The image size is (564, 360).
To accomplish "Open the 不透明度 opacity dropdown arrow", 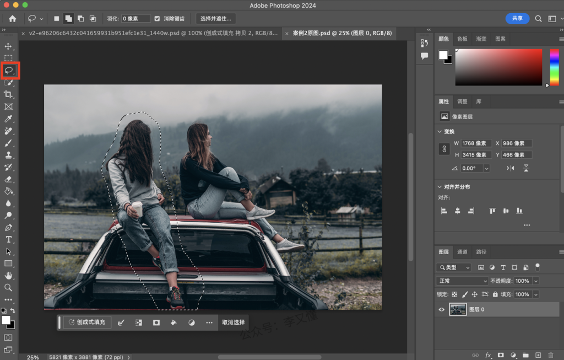I will coord(536,281).
